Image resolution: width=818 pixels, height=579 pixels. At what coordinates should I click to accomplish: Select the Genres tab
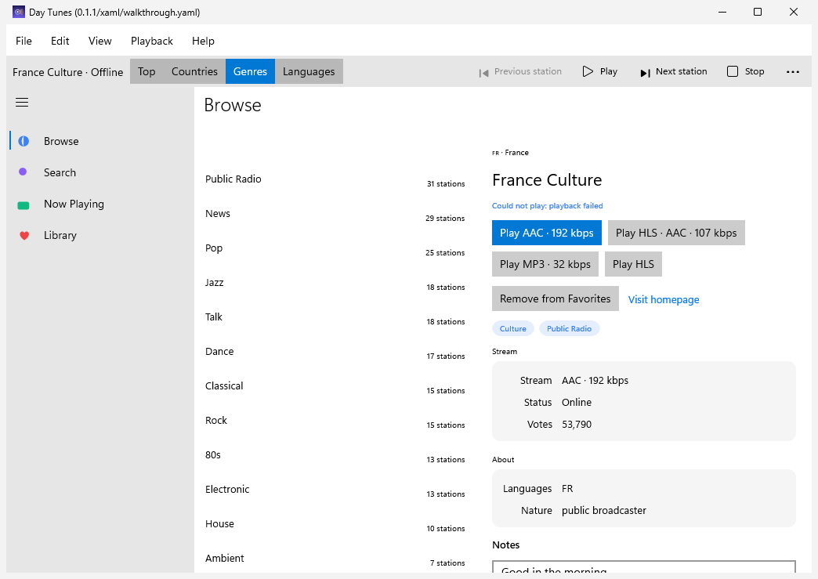[250, 71]
